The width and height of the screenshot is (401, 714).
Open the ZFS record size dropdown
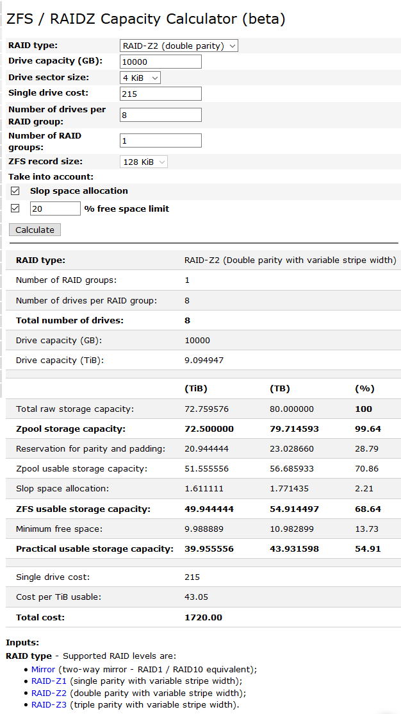(x=143, y=162)
